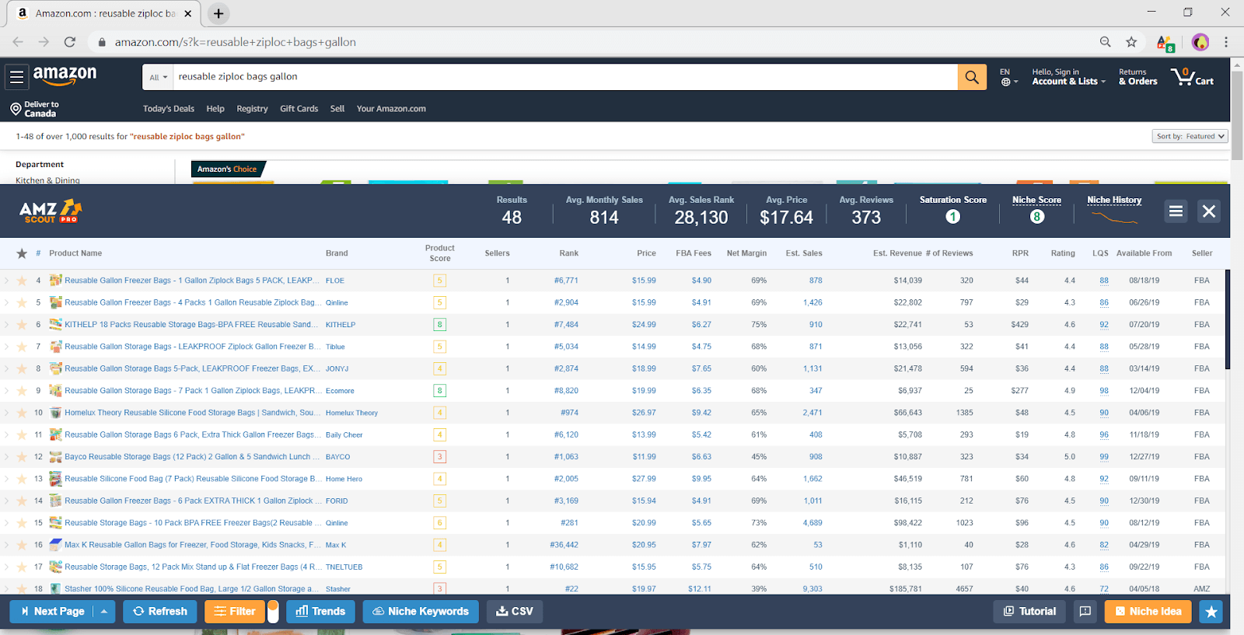Toggle the filter switch next to Filter

(273, 612)
